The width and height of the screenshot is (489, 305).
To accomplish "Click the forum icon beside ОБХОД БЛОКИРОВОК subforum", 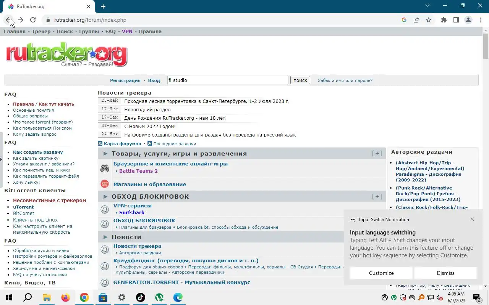I will point(105,224).
